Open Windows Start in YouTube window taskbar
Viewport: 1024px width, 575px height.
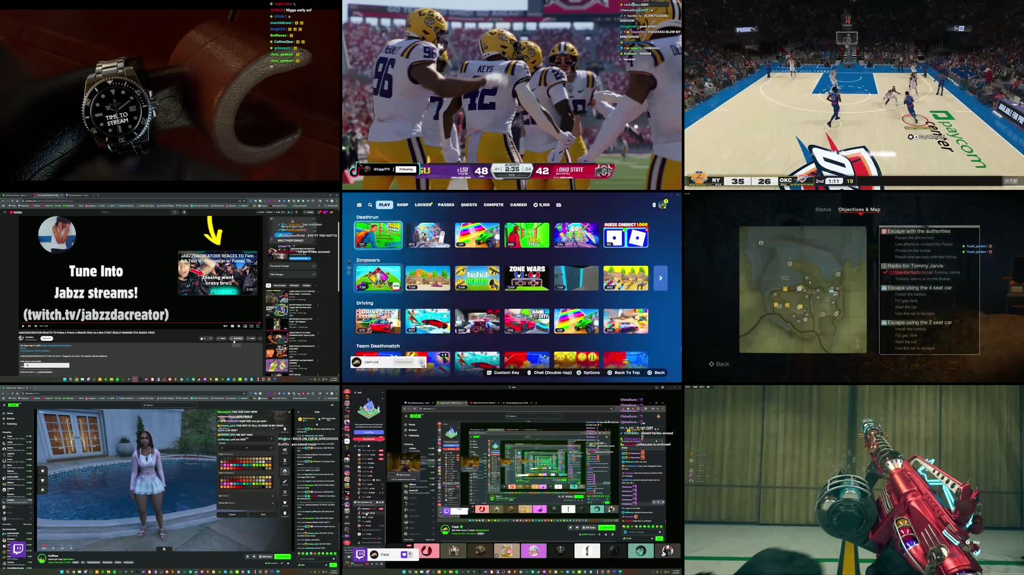[x=65, y=379]
